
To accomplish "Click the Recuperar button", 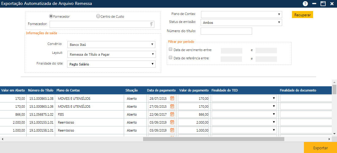I will pyautogui.click(x=302, y=15).
